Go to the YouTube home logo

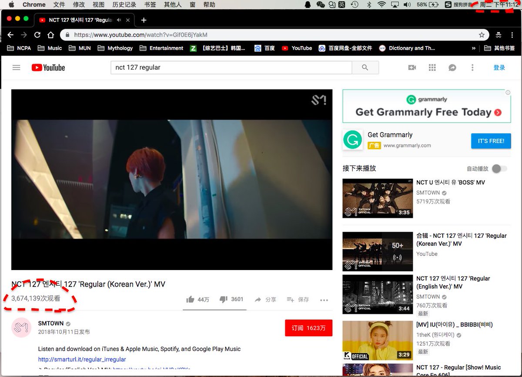pos(48,67)
